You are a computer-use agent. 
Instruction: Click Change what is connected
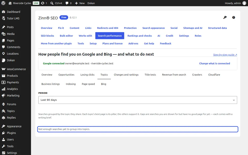(x=214, y=64)
